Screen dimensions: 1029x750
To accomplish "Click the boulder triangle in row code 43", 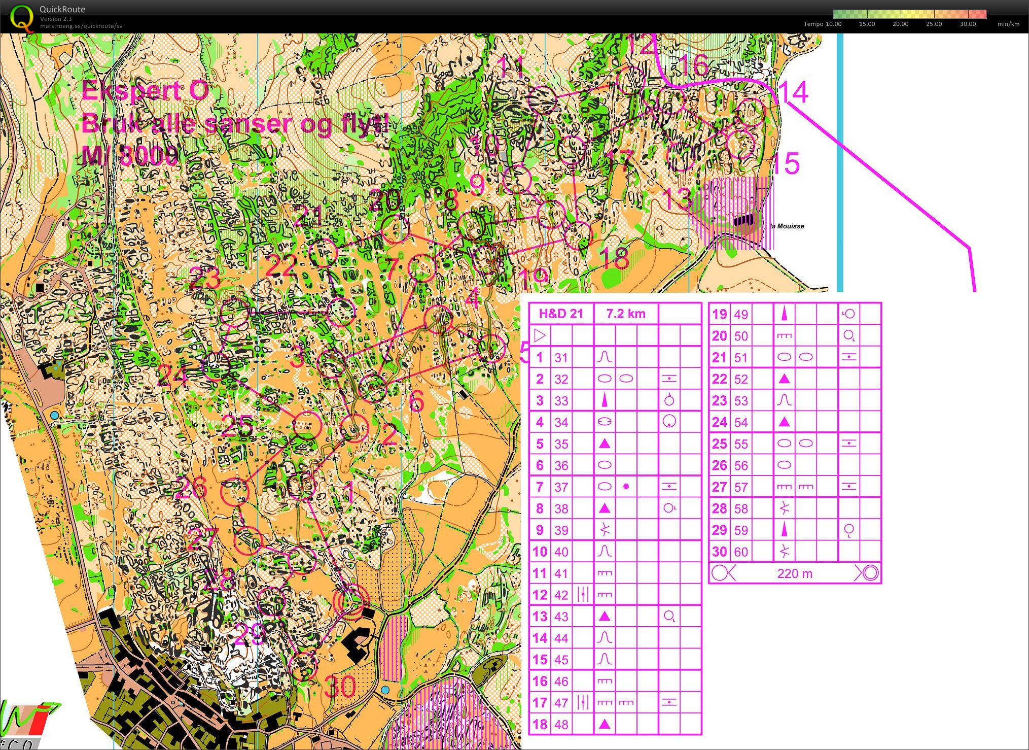I will 605,616.
